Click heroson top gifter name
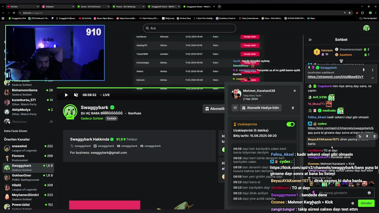 coord(327,50)
